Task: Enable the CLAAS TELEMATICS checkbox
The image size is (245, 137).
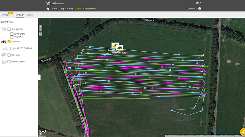Action: [x=12, y=48]
